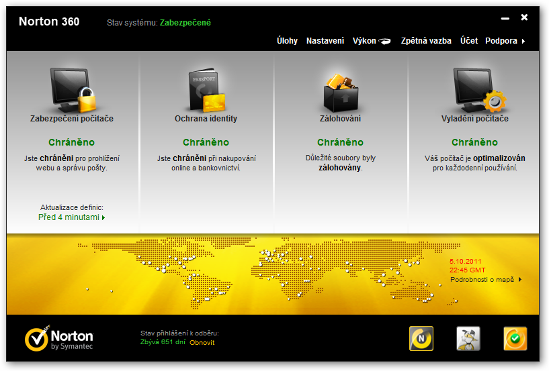The width and height of the screenshot is (549, 371).
Task: Click the Před 4 minutami definitions link
Action: click(69, 217)
